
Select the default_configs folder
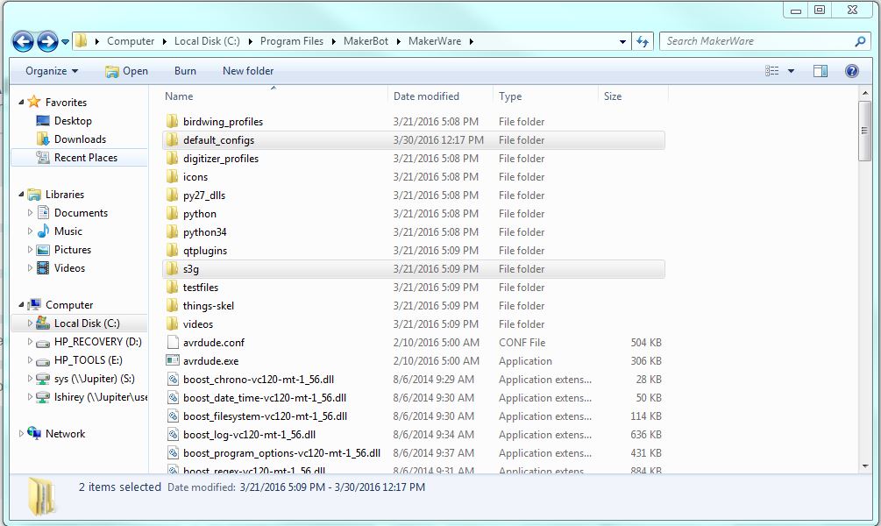(x=414, y=140)
